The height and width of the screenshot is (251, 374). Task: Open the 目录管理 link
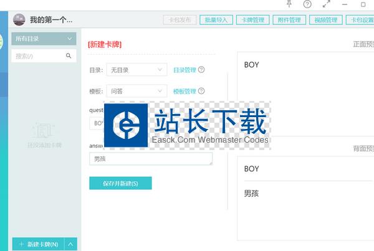(184, 70)
